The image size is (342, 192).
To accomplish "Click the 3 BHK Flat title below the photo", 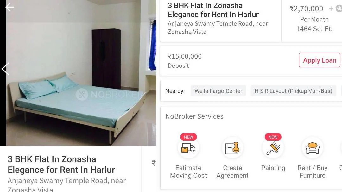I will pos(61,164).
